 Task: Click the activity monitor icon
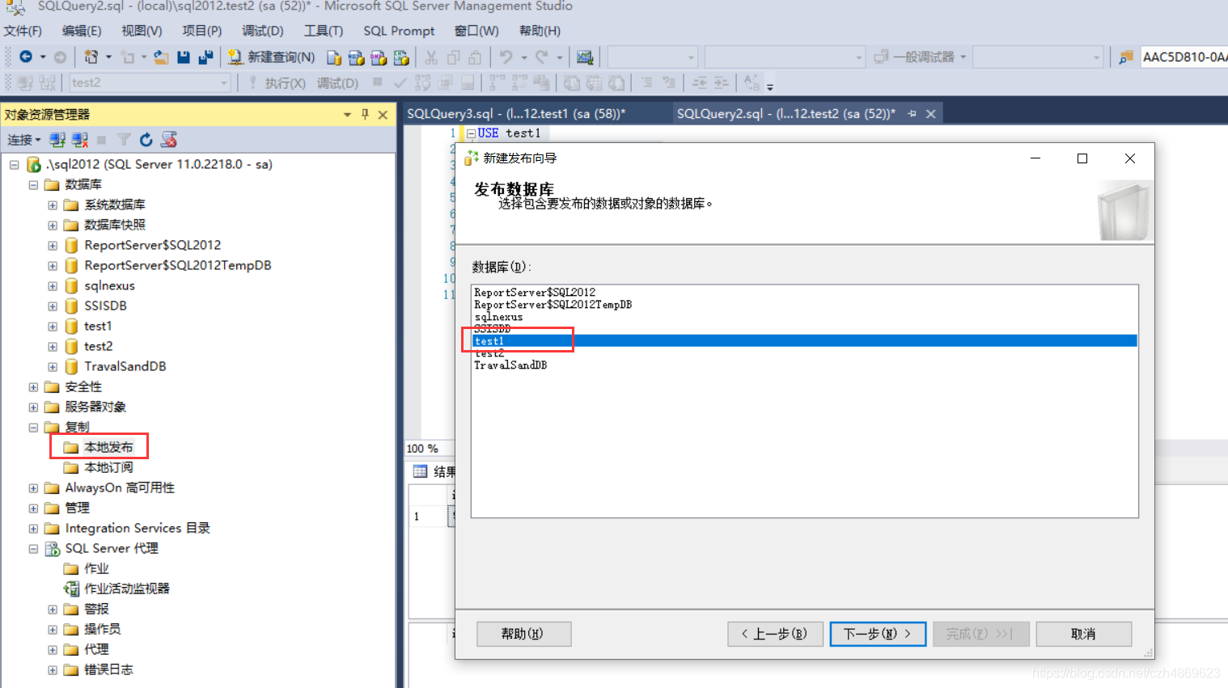(585, 57)
